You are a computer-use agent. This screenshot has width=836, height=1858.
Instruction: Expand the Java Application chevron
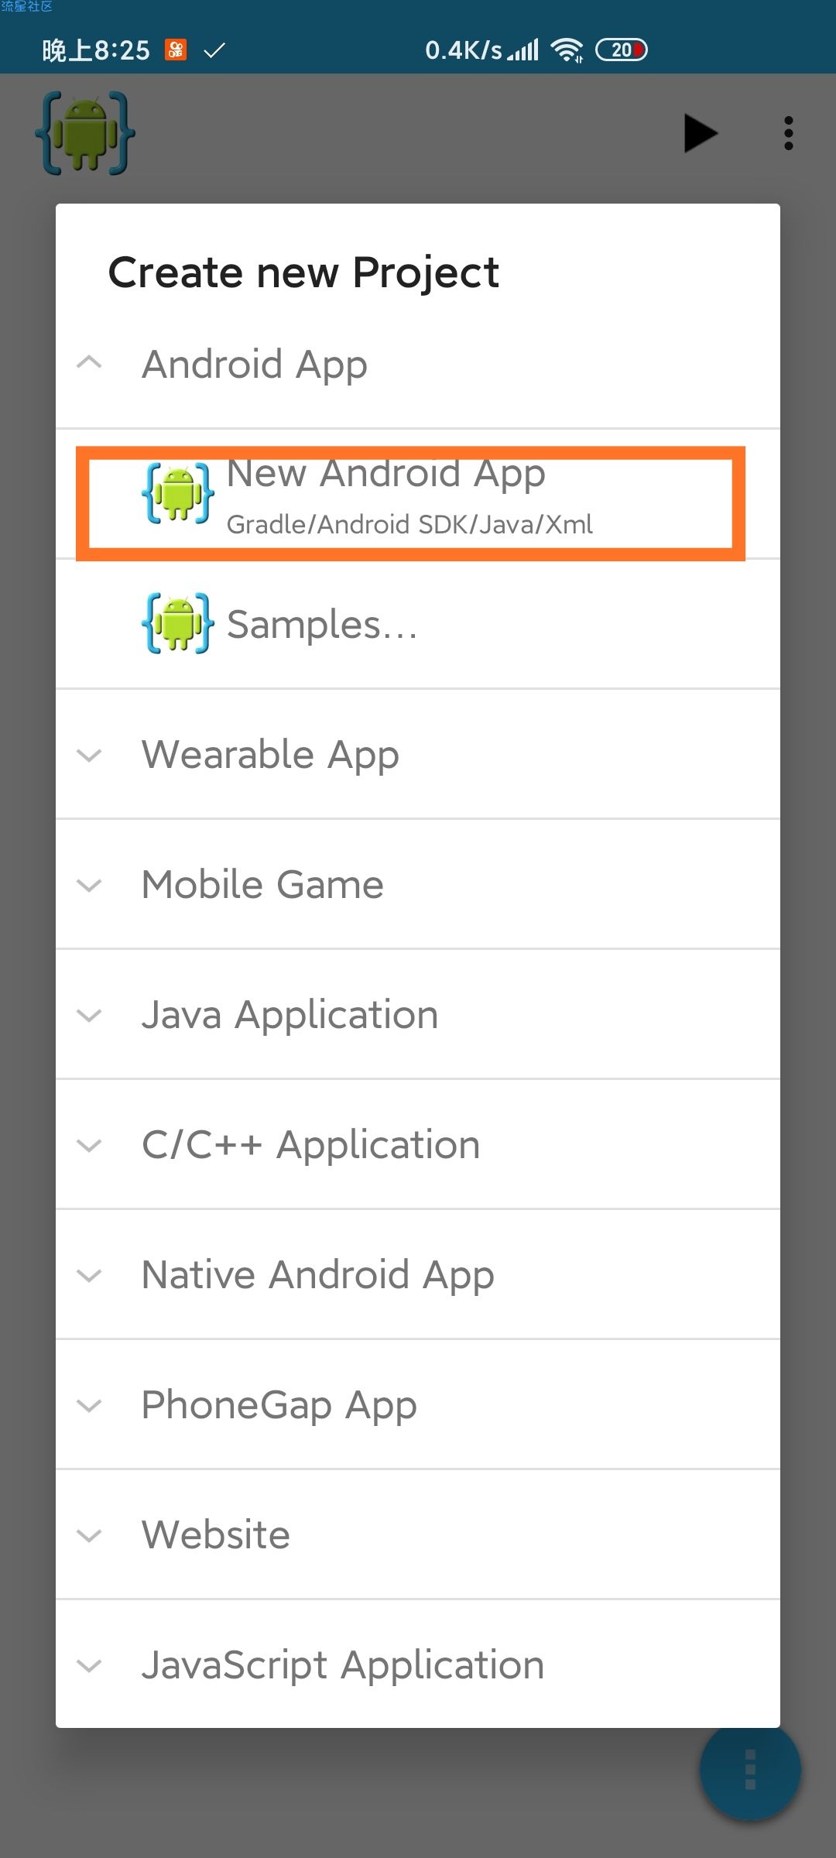[90, 1015]
